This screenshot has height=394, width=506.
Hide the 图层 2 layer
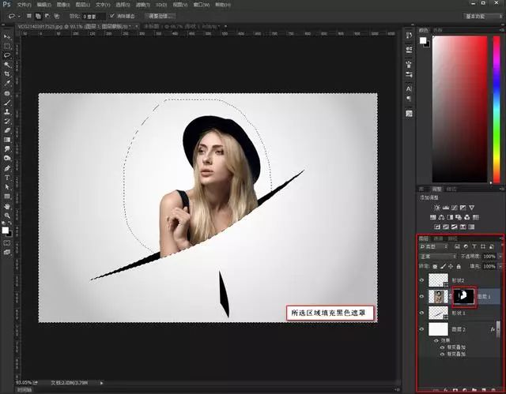pos(421,329)
